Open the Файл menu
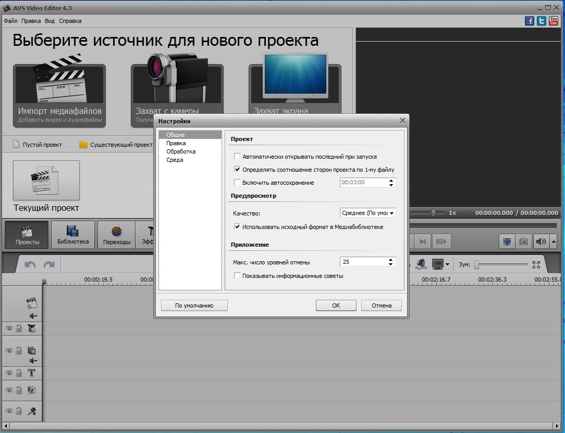 [10, 21]
